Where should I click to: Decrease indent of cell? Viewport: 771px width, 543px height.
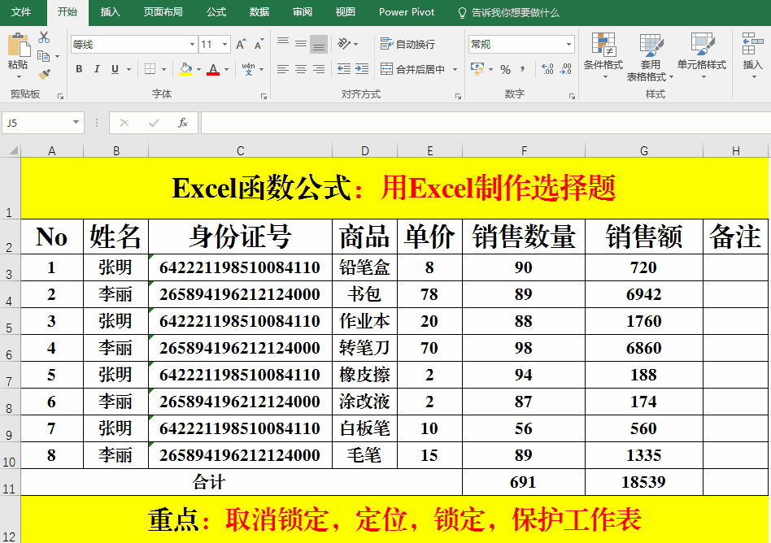[344, 69]
